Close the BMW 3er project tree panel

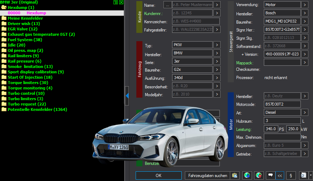tap(121, 2)
